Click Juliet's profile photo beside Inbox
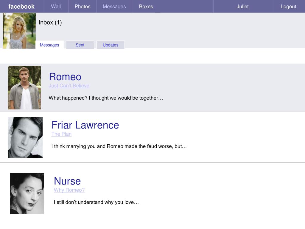The height and width of the screenshot is (229, 305). (19, 31)
